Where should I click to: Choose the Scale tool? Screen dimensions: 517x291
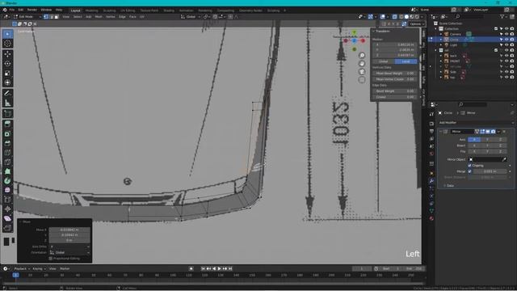[x=7, y=74]
